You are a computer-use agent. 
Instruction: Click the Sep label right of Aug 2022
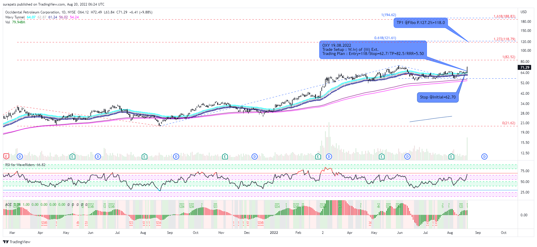pos(478,233)
